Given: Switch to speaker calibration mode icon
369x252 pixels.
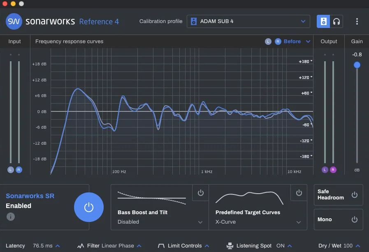Looking at the screenshot, I should (x=323, y=21).
